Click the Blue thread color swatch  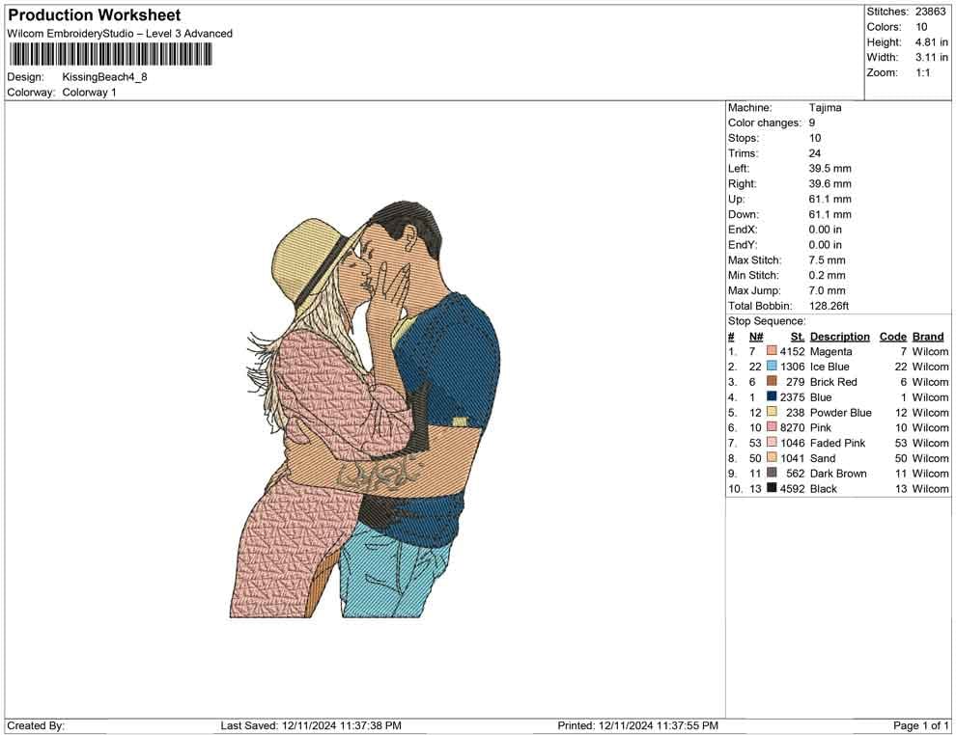772,396
